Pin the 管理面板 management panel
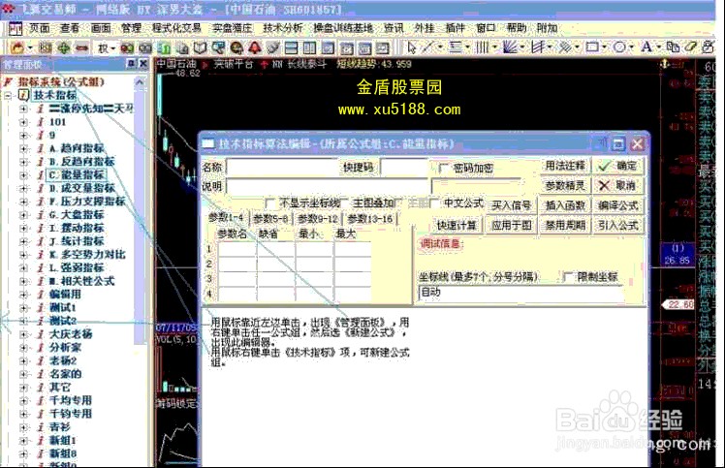Viewport: 725px width, 468px height. coord(131,64)
